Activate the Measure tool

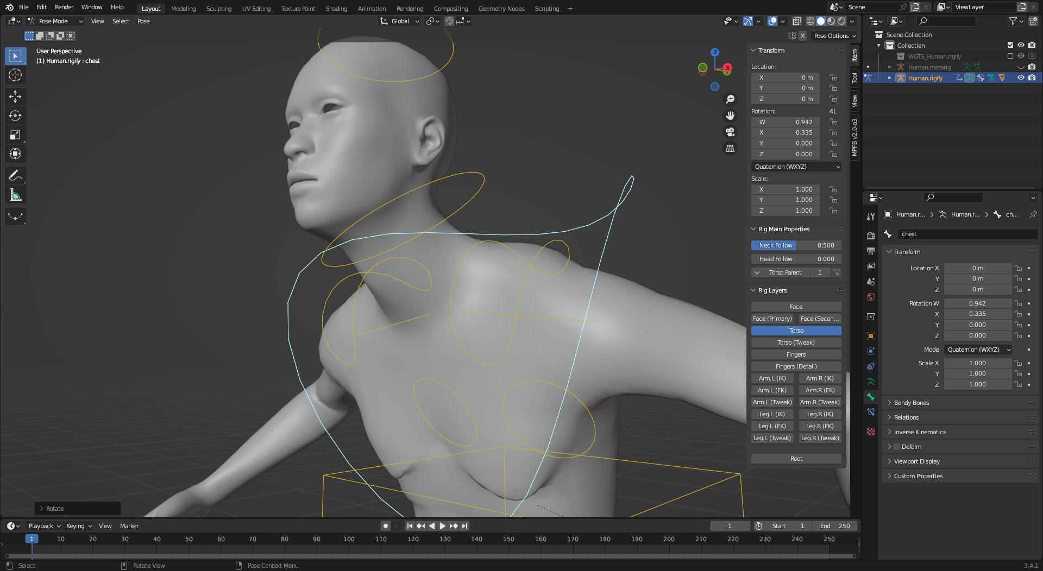tap(15, 194)
